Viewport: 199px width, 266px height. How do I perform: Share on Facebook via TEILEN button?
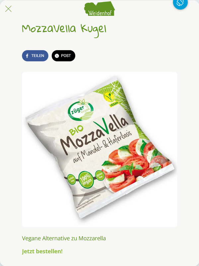point(35,56)
